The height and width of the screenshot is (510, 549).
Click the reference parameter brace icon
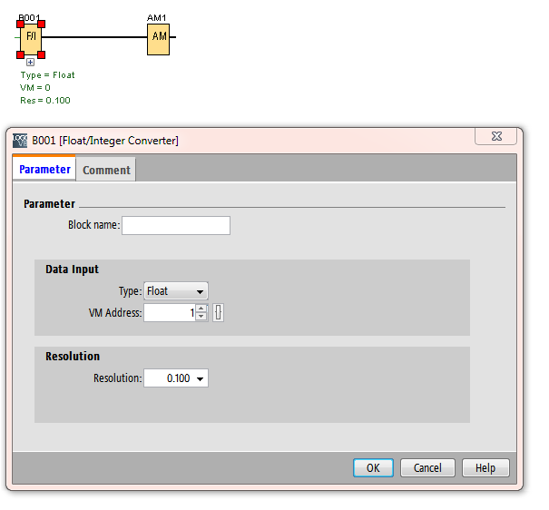tap(218, 312)
